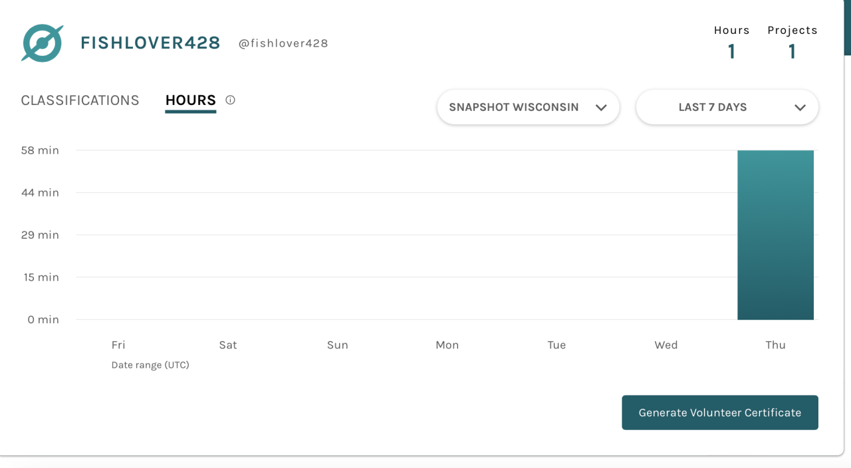Switch to the Classifications tab
Image resolution: width=851 pixels, height=468 pixels.
[x=80, y=100]
